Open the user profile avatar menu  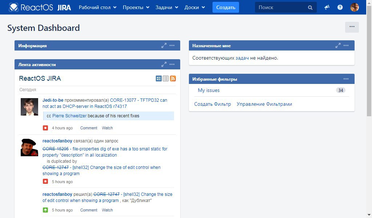pyautogui.click(x=355, y=7)
